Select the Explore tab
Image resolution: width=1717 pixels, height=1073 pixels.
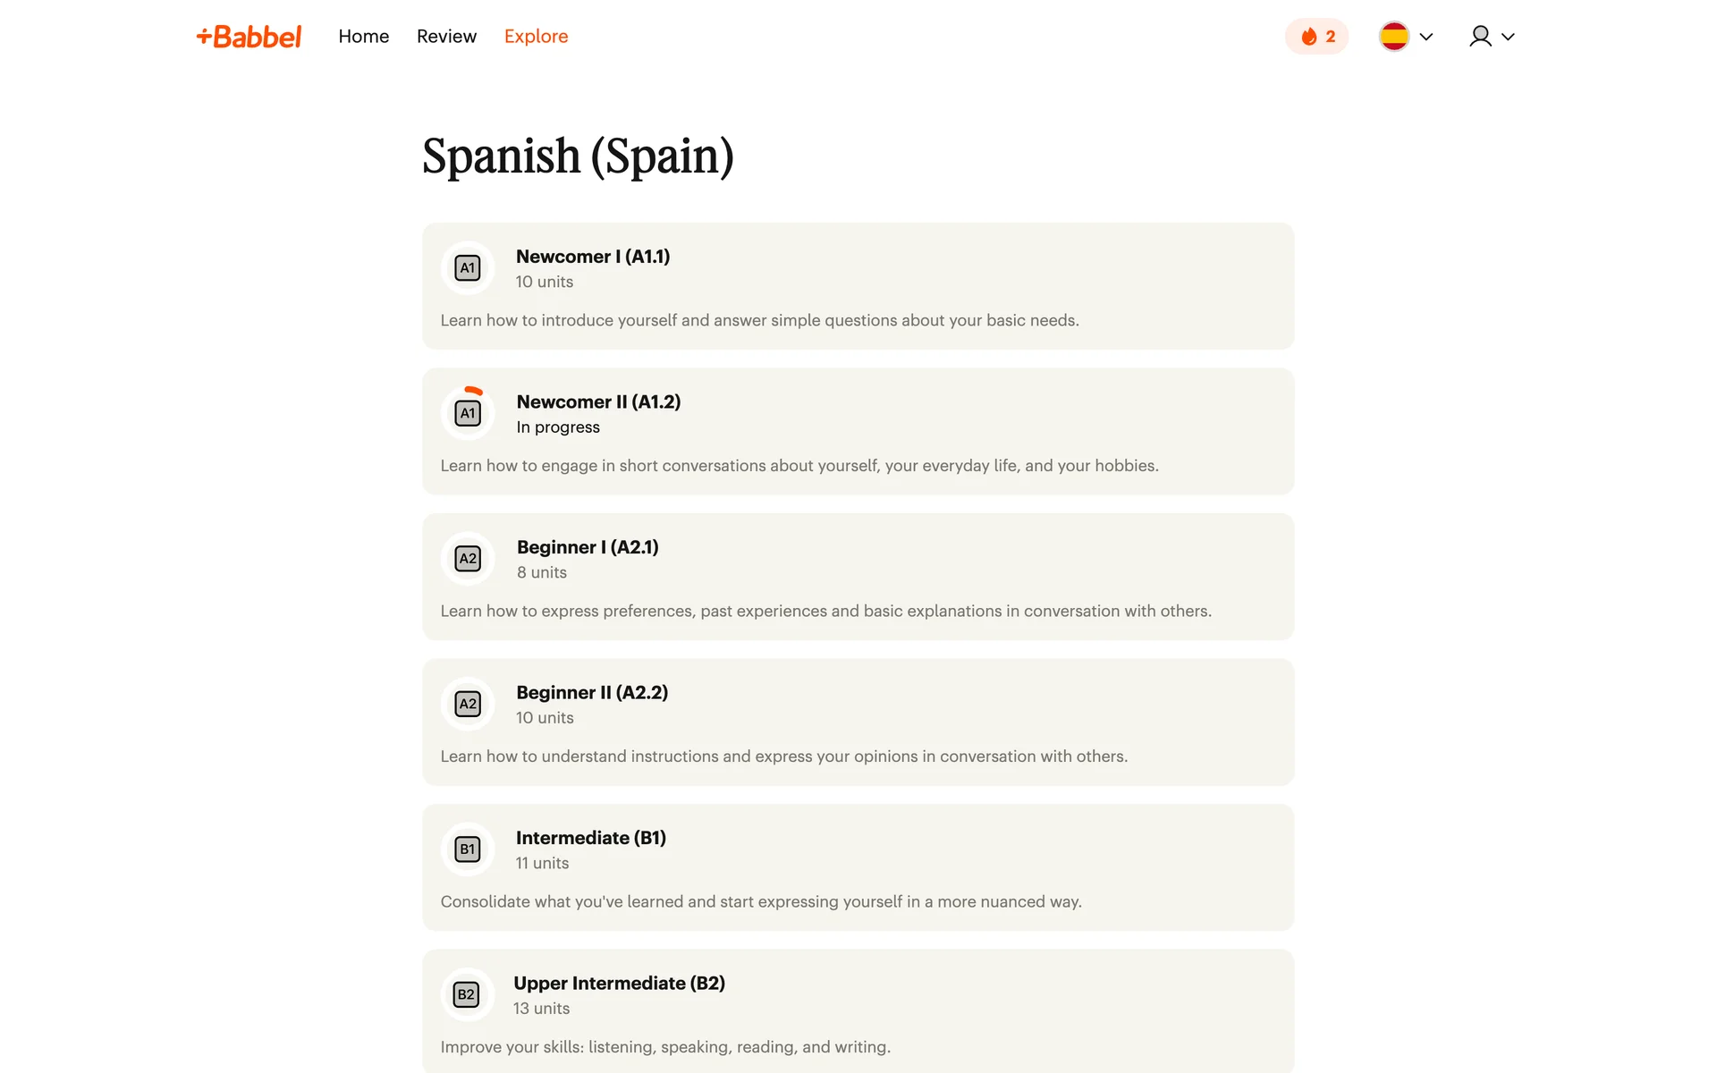coord(536,37)
